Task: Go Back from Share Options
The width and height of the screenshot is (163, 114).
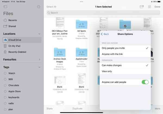Action: pyautogui.click(x=105, y=34)
